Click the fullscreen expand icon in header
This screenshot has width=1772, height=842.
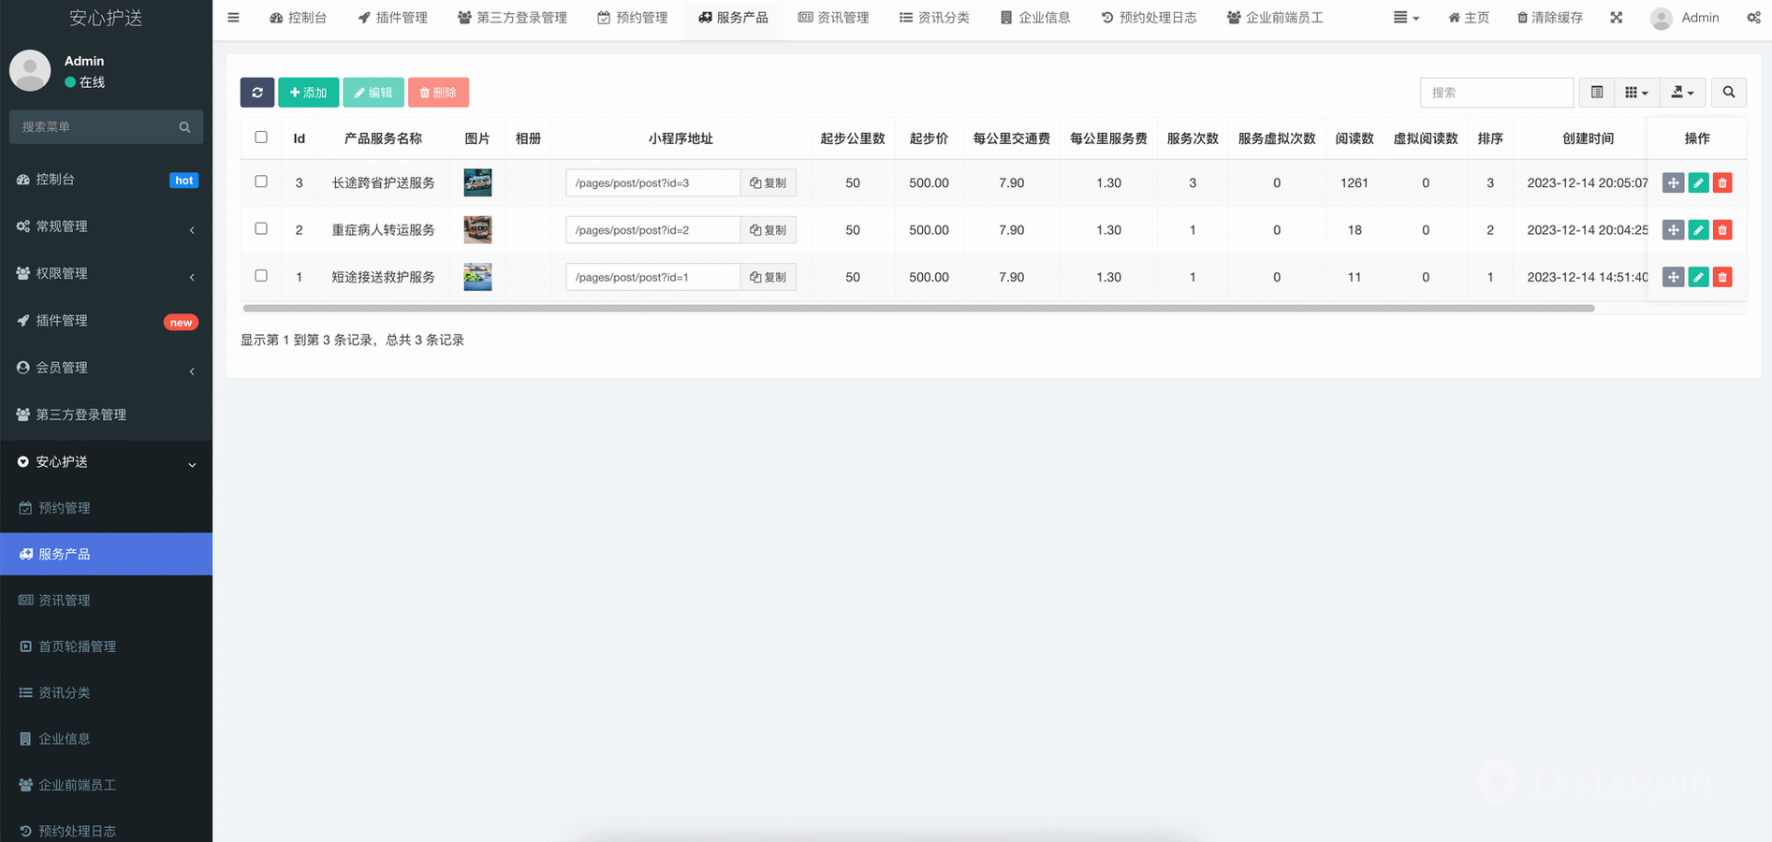(1617, 18)
